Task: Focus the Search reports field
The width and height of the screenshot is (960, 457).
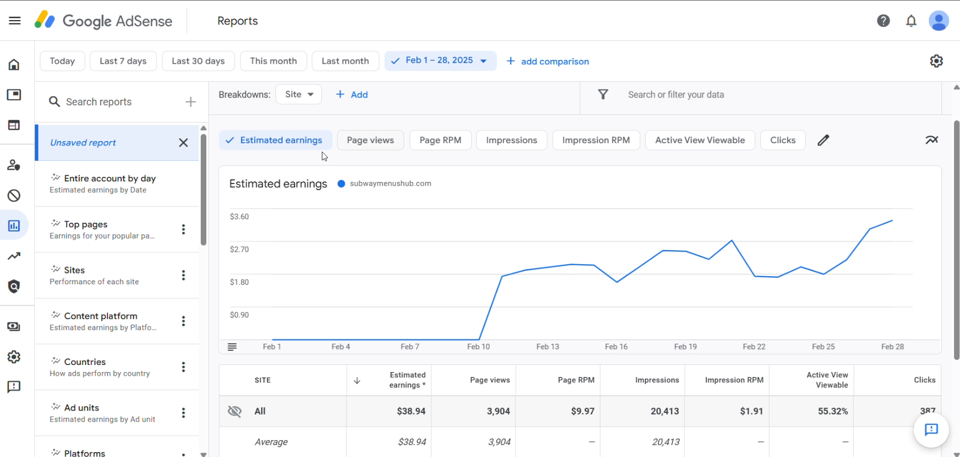Action: [x=117, y=102]
